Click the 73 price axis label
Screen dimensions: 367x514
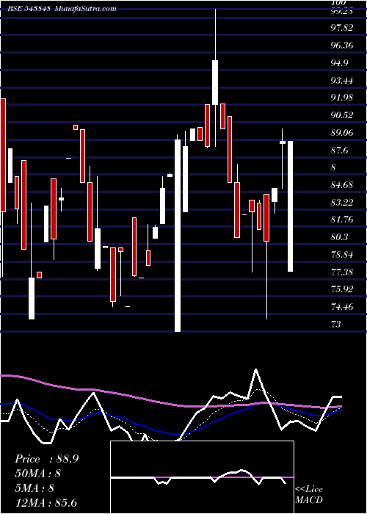coord(336,325)
